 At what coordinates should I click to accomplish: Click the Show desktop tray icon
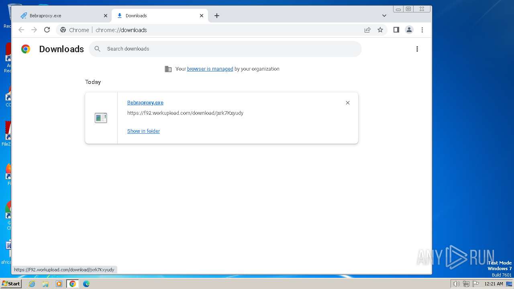(509, 284)
